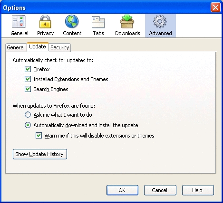
Task: Close the Options dialog window
Action: coord(215,8)
